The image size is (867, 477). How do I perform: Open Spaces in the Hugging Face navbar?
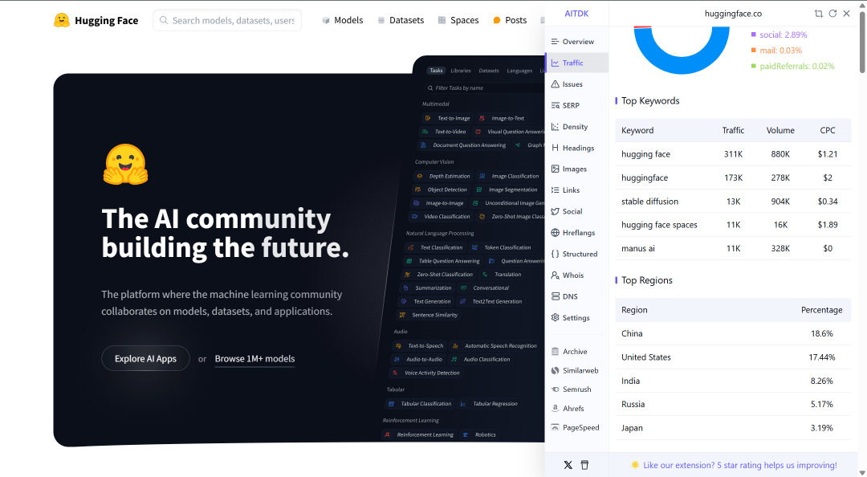point(458,20)
